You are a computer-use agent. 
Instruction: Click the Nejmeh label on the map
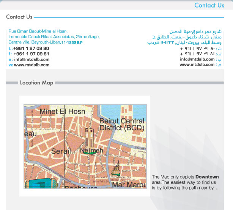91,151
